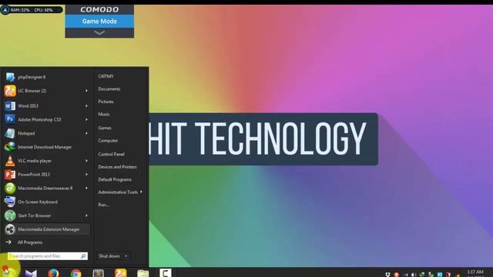Open Word 2013 icon in Start menu

point(10,106)
